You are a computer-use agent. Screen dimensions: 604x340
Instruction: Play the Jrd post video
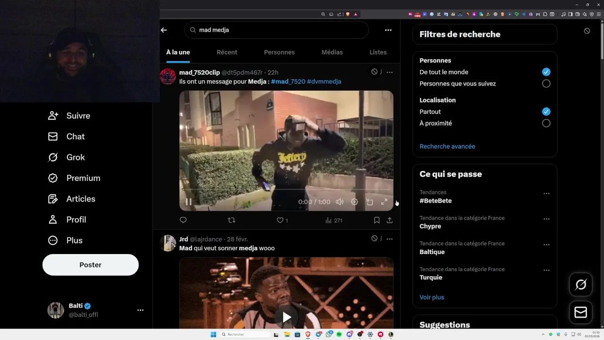[286, 317]
